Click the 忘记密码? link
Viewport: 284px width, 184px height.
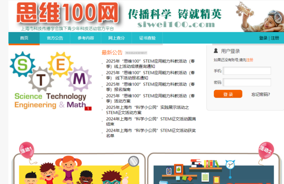(x=261, y=94)
